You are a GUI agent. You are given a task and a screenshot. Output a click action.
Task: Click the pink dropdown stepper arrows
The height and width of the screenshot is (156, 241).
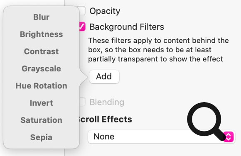click(x=229, y=136)
